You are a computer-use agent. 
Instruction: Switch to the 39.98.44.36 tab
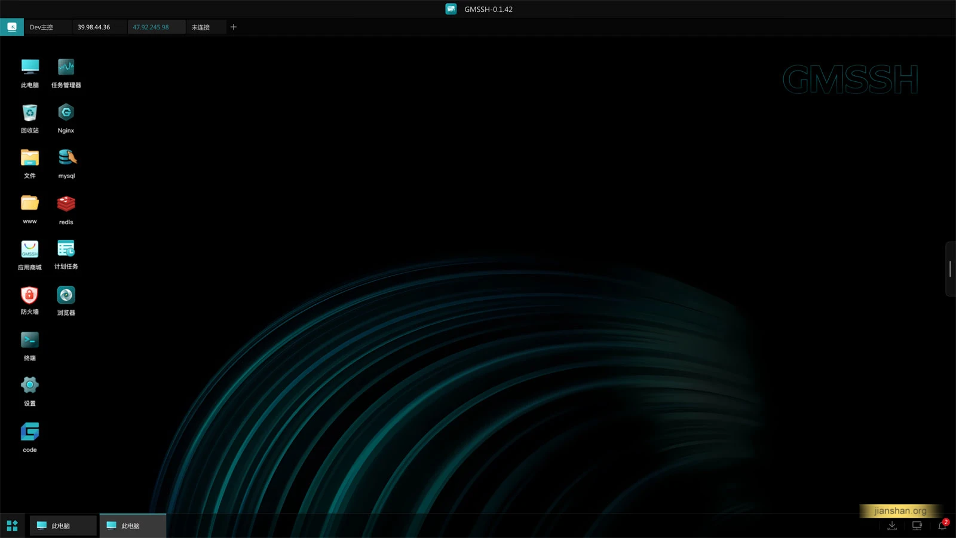[x=99, y=27]
